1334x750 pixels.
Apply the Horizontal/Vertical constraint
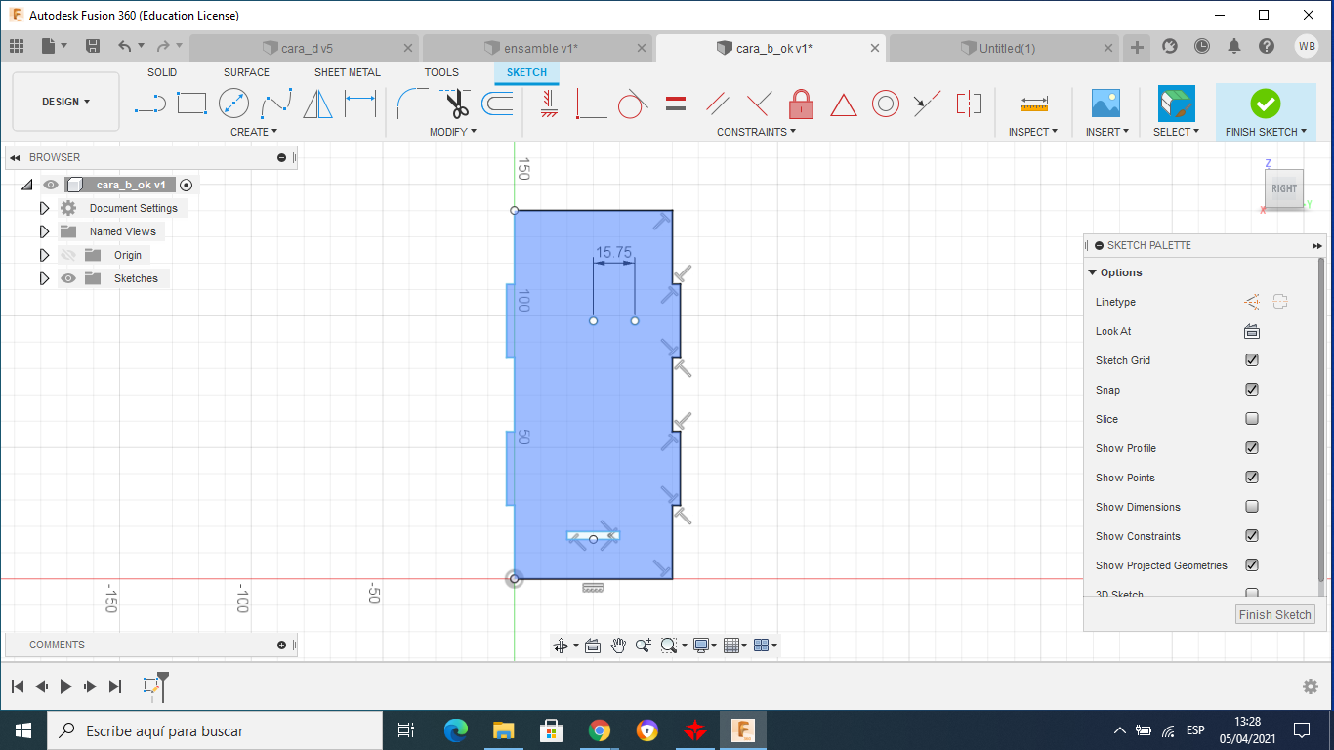point(550,103)
